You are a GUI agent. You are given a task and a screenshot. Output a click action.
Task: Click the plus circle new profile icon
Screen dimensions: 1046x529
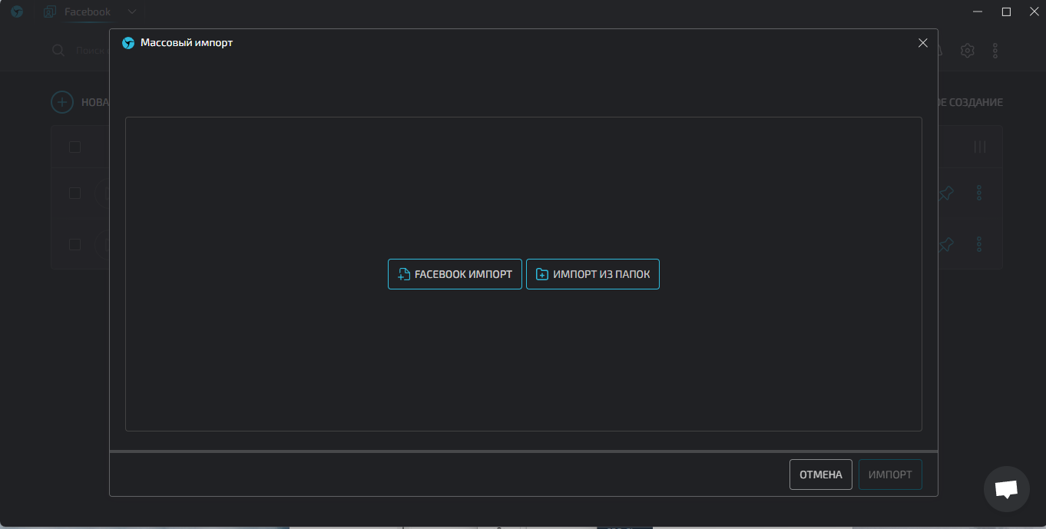[61, 102]
